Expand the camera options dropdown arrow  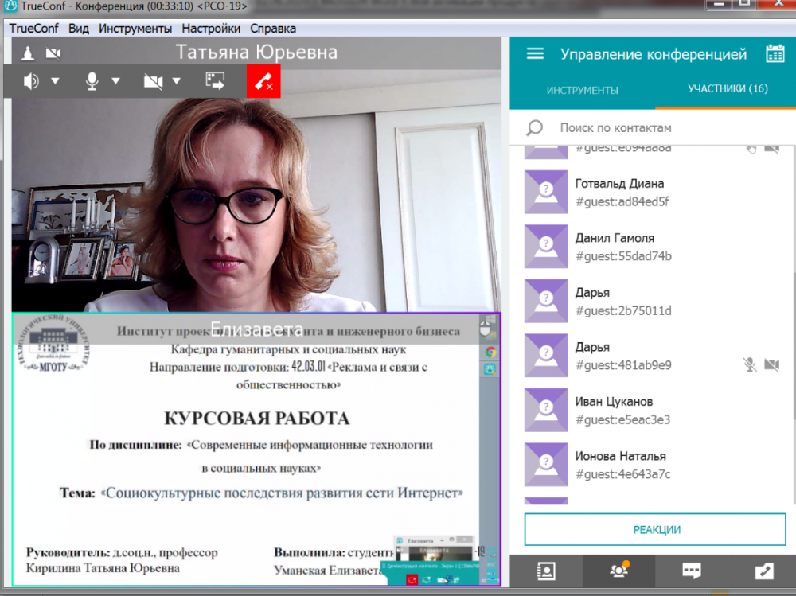[176, 81]
